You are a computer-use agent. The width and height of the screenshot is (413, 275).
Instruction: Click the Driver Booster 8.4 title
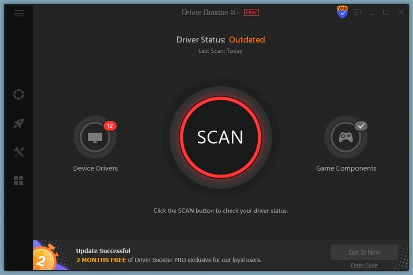(211, 12)
